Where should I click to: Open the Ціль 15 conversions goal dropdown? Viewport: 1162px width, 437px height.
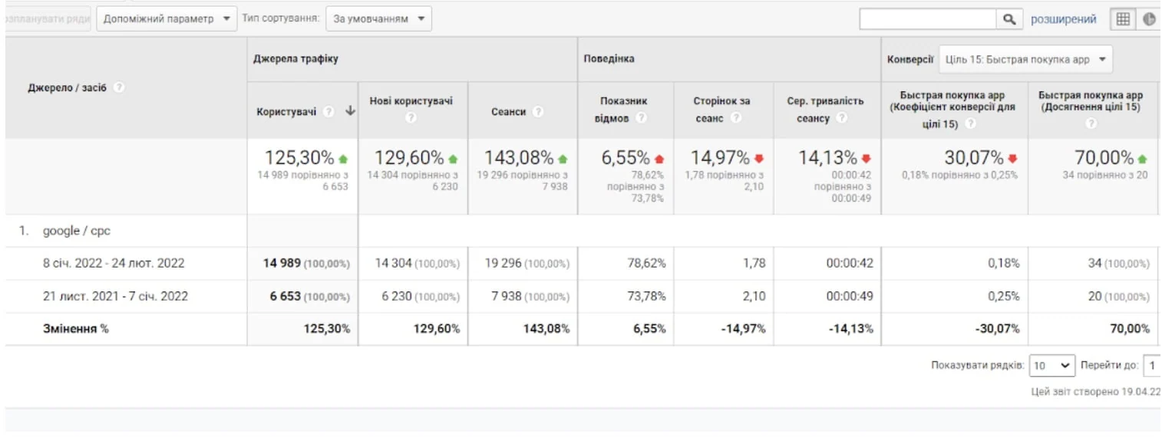click(1025, 59)
